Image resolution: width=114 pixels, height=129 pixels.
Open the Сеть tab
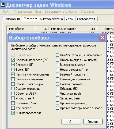[70, 19]
